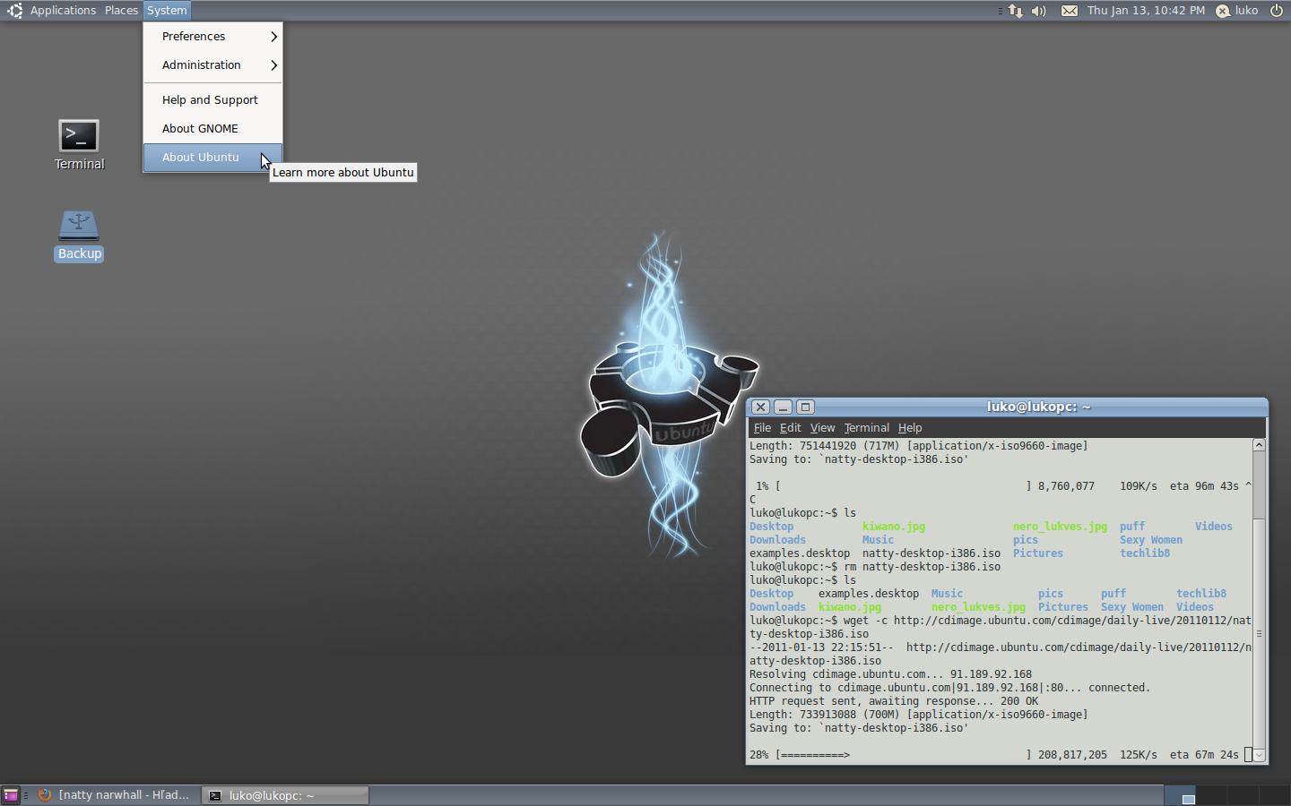This screenshot has height=806, width=1291.
Task: Select About GNOME menu entry
Action: [x=212, y=129]
